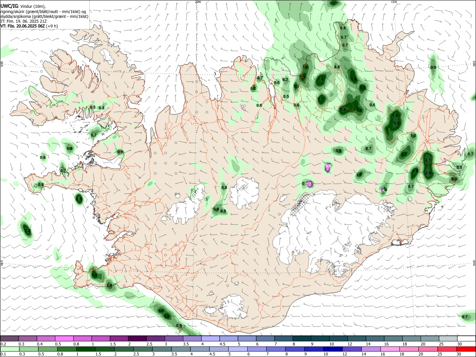
Task: Click the darkest purple 2 swatch in top legend row
Action: [x=137, y=339]
